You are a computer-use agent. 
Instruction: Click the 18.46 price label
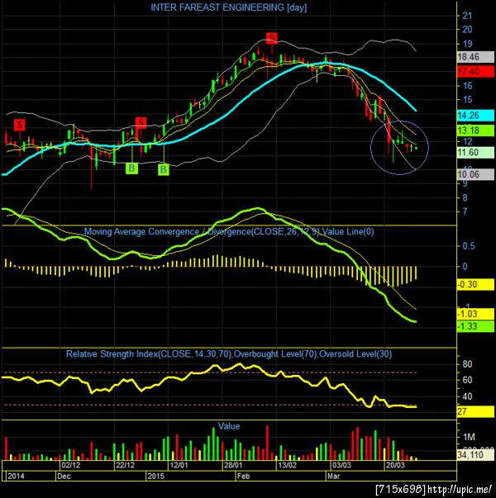click(x=475, y=57)
